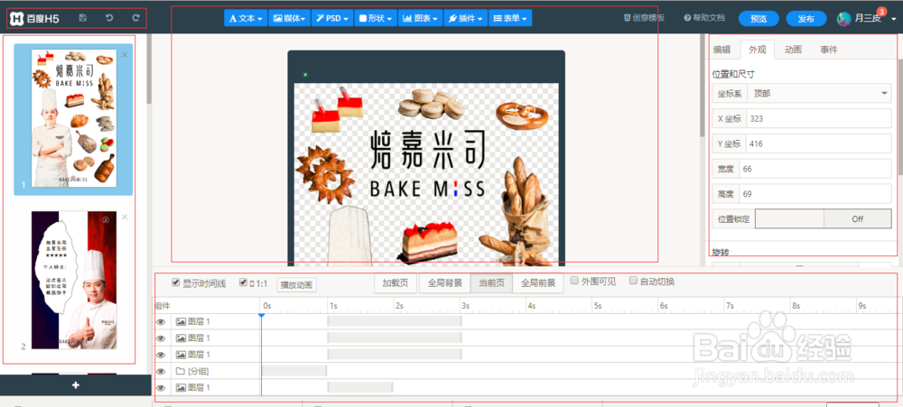The height and width of the screenshot is (407, 903).
Task: Open the 插件 plugin dropdown
Action: [465, 18]
